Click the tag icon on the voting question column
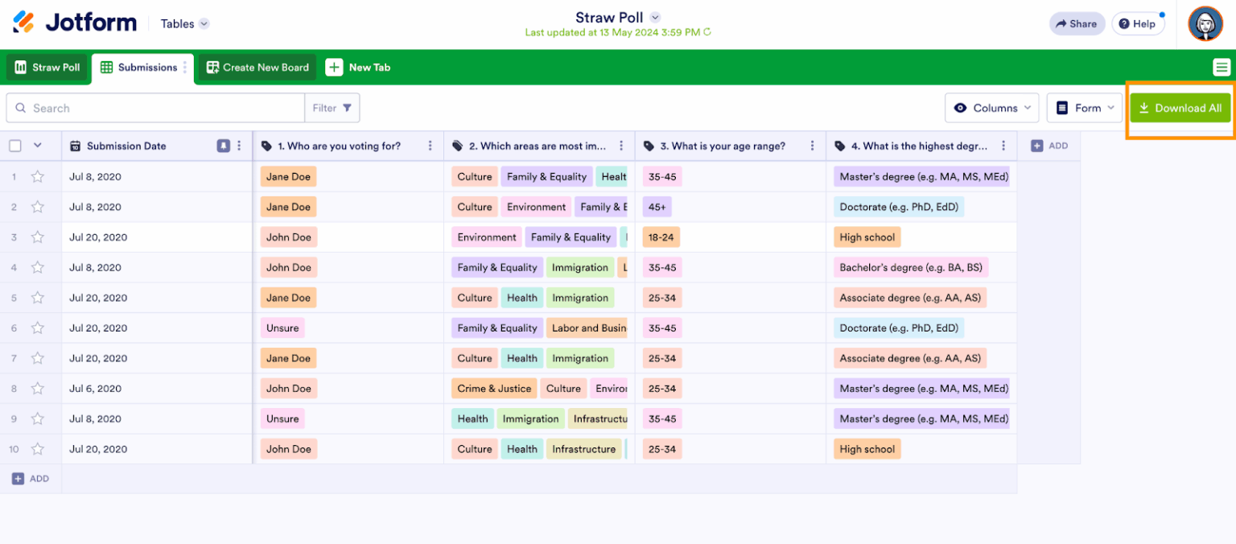1236x544 pixels. coord(266,146)
